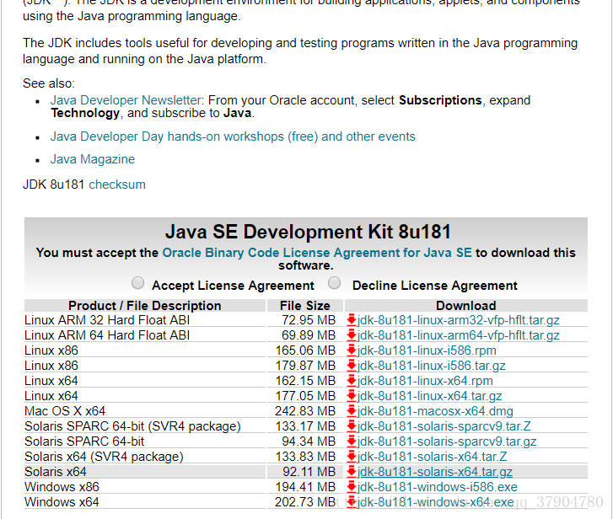Viewport: 613px width, 519px height.
Task: Click the 'Accept License Agreement' label text
Action: (x=233, y=286)
